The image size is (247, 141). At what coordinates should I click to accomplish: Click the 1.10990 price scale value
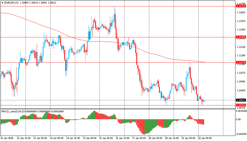click(x=241, y=81)
